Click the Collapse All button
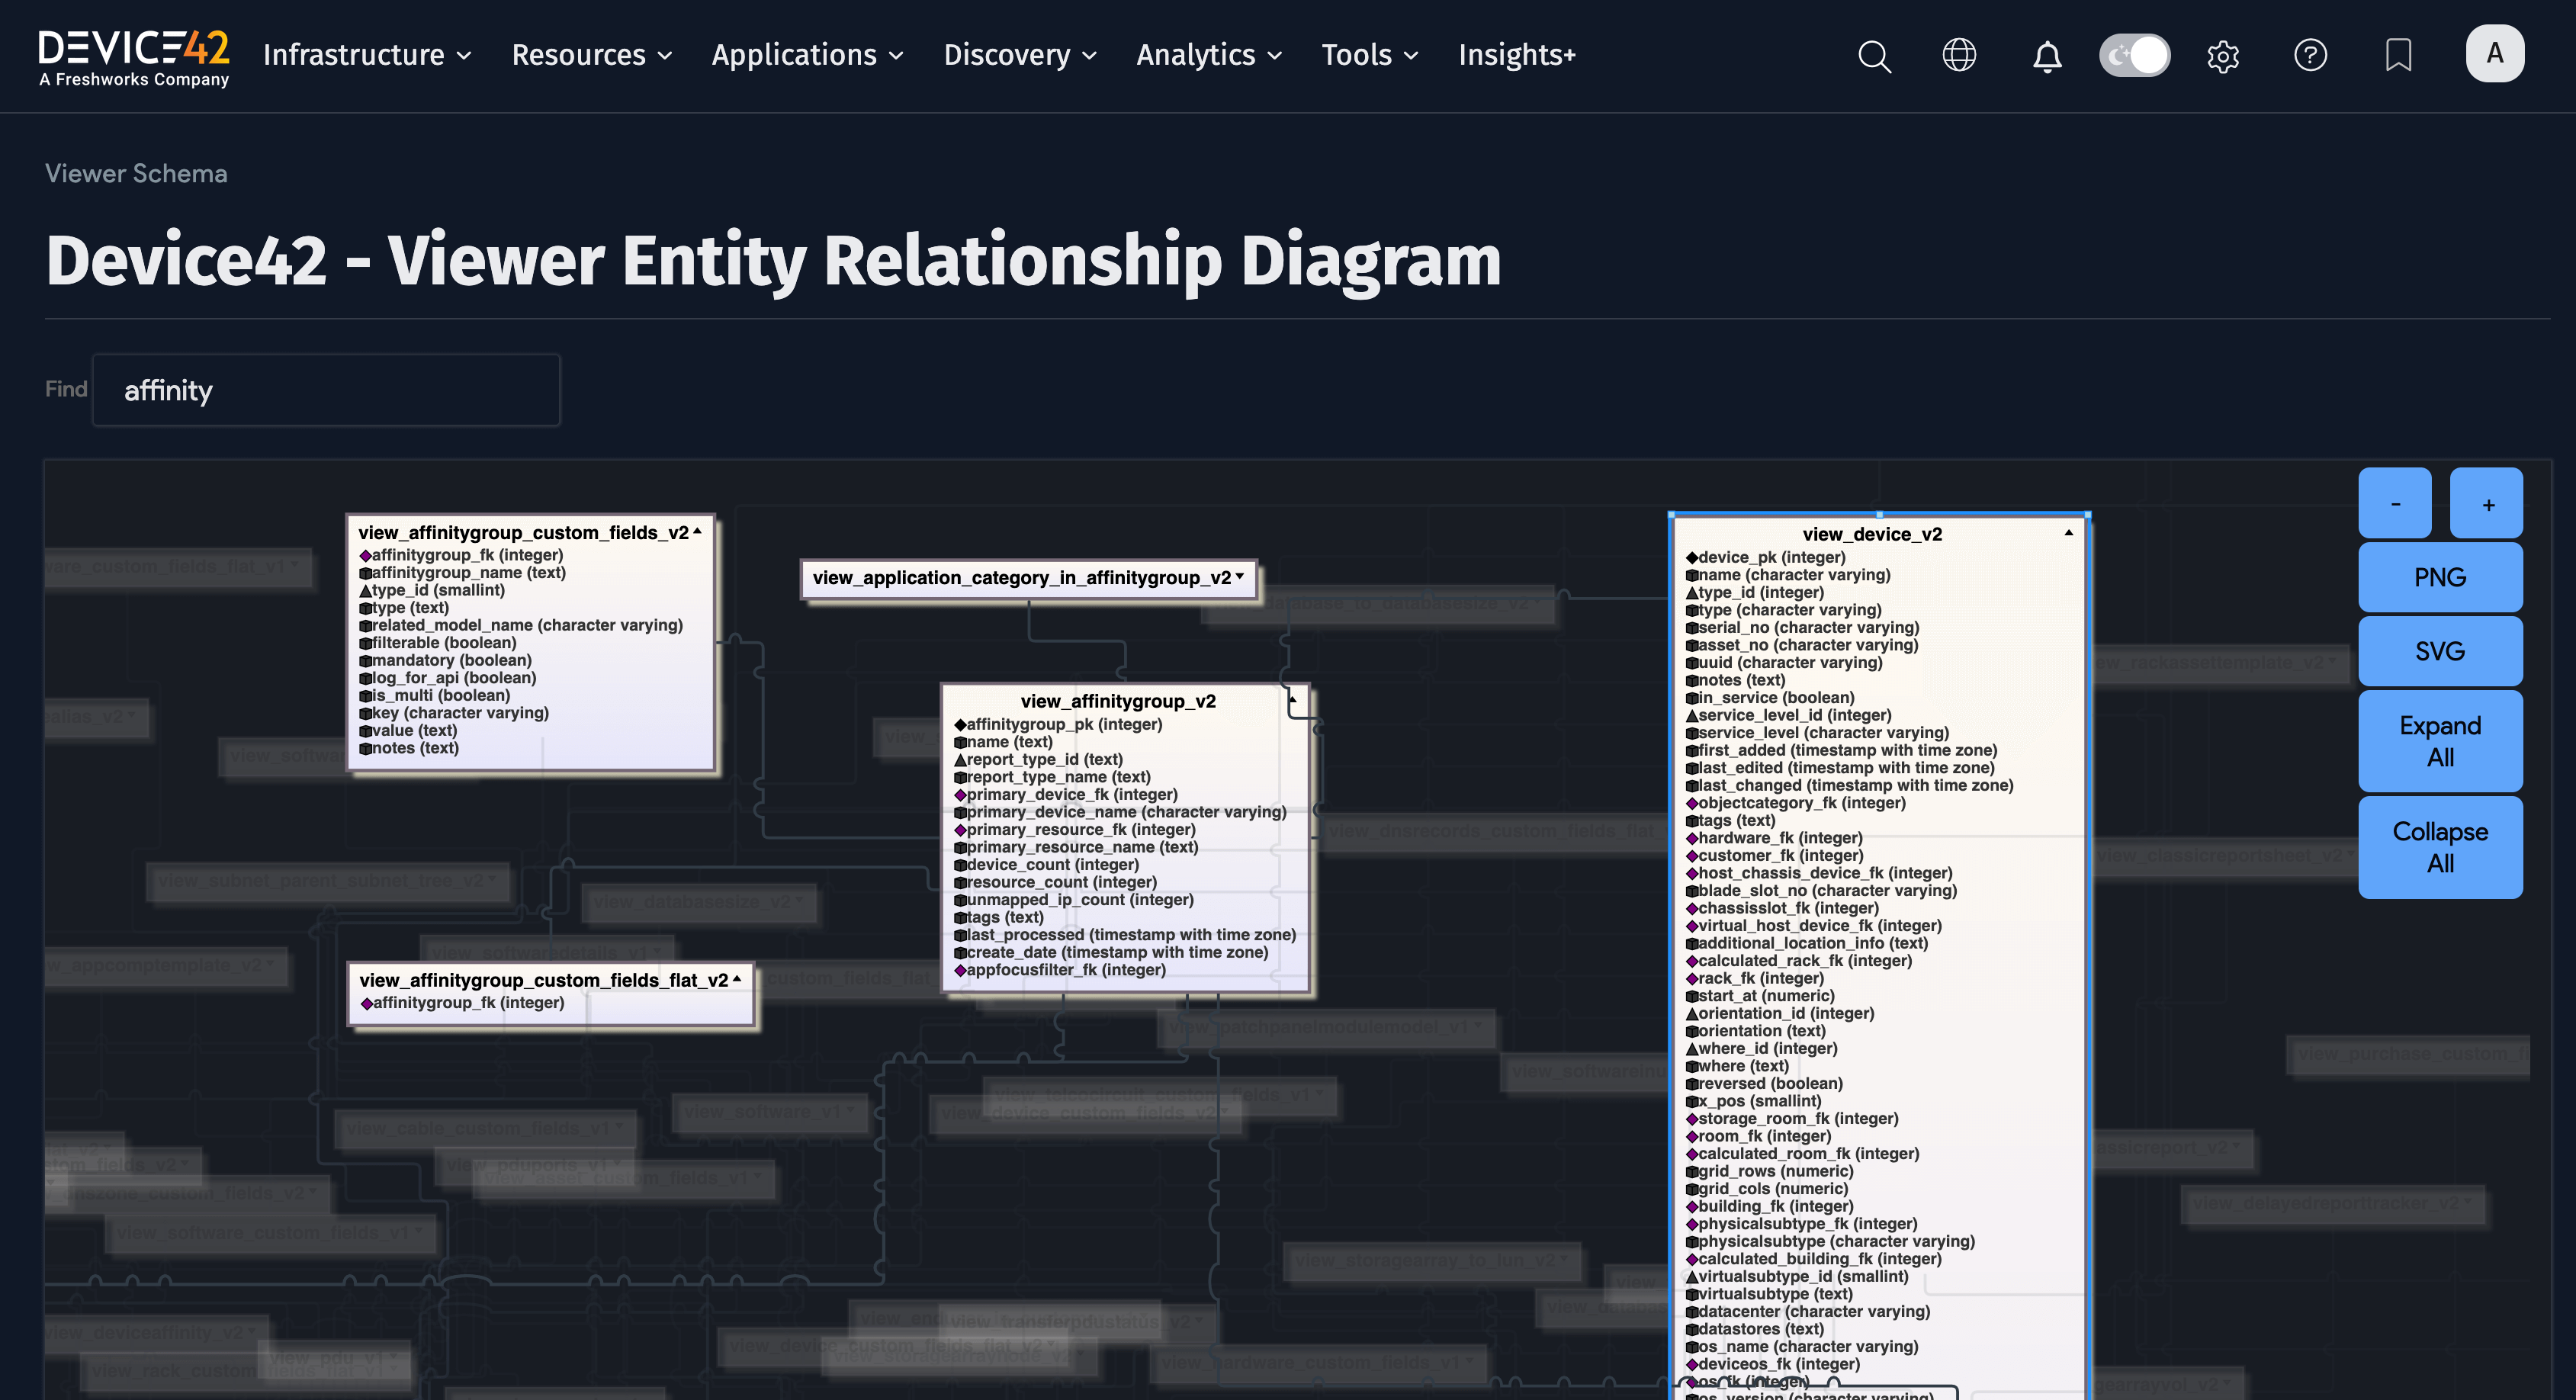This screenshot has height=1400, width=2576. pyautogui.click(x=2440, y=847)
